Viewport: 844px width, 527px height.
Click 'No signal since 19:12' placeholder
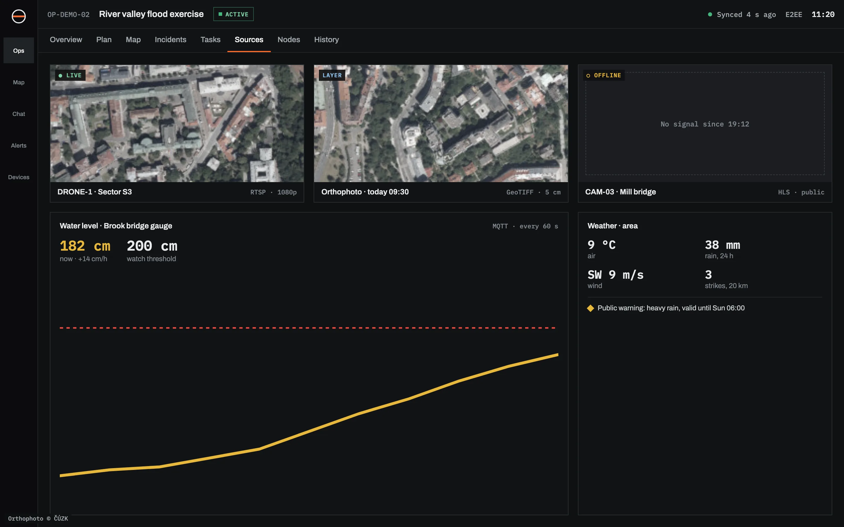pyautogui.click(x=705, y=124)
